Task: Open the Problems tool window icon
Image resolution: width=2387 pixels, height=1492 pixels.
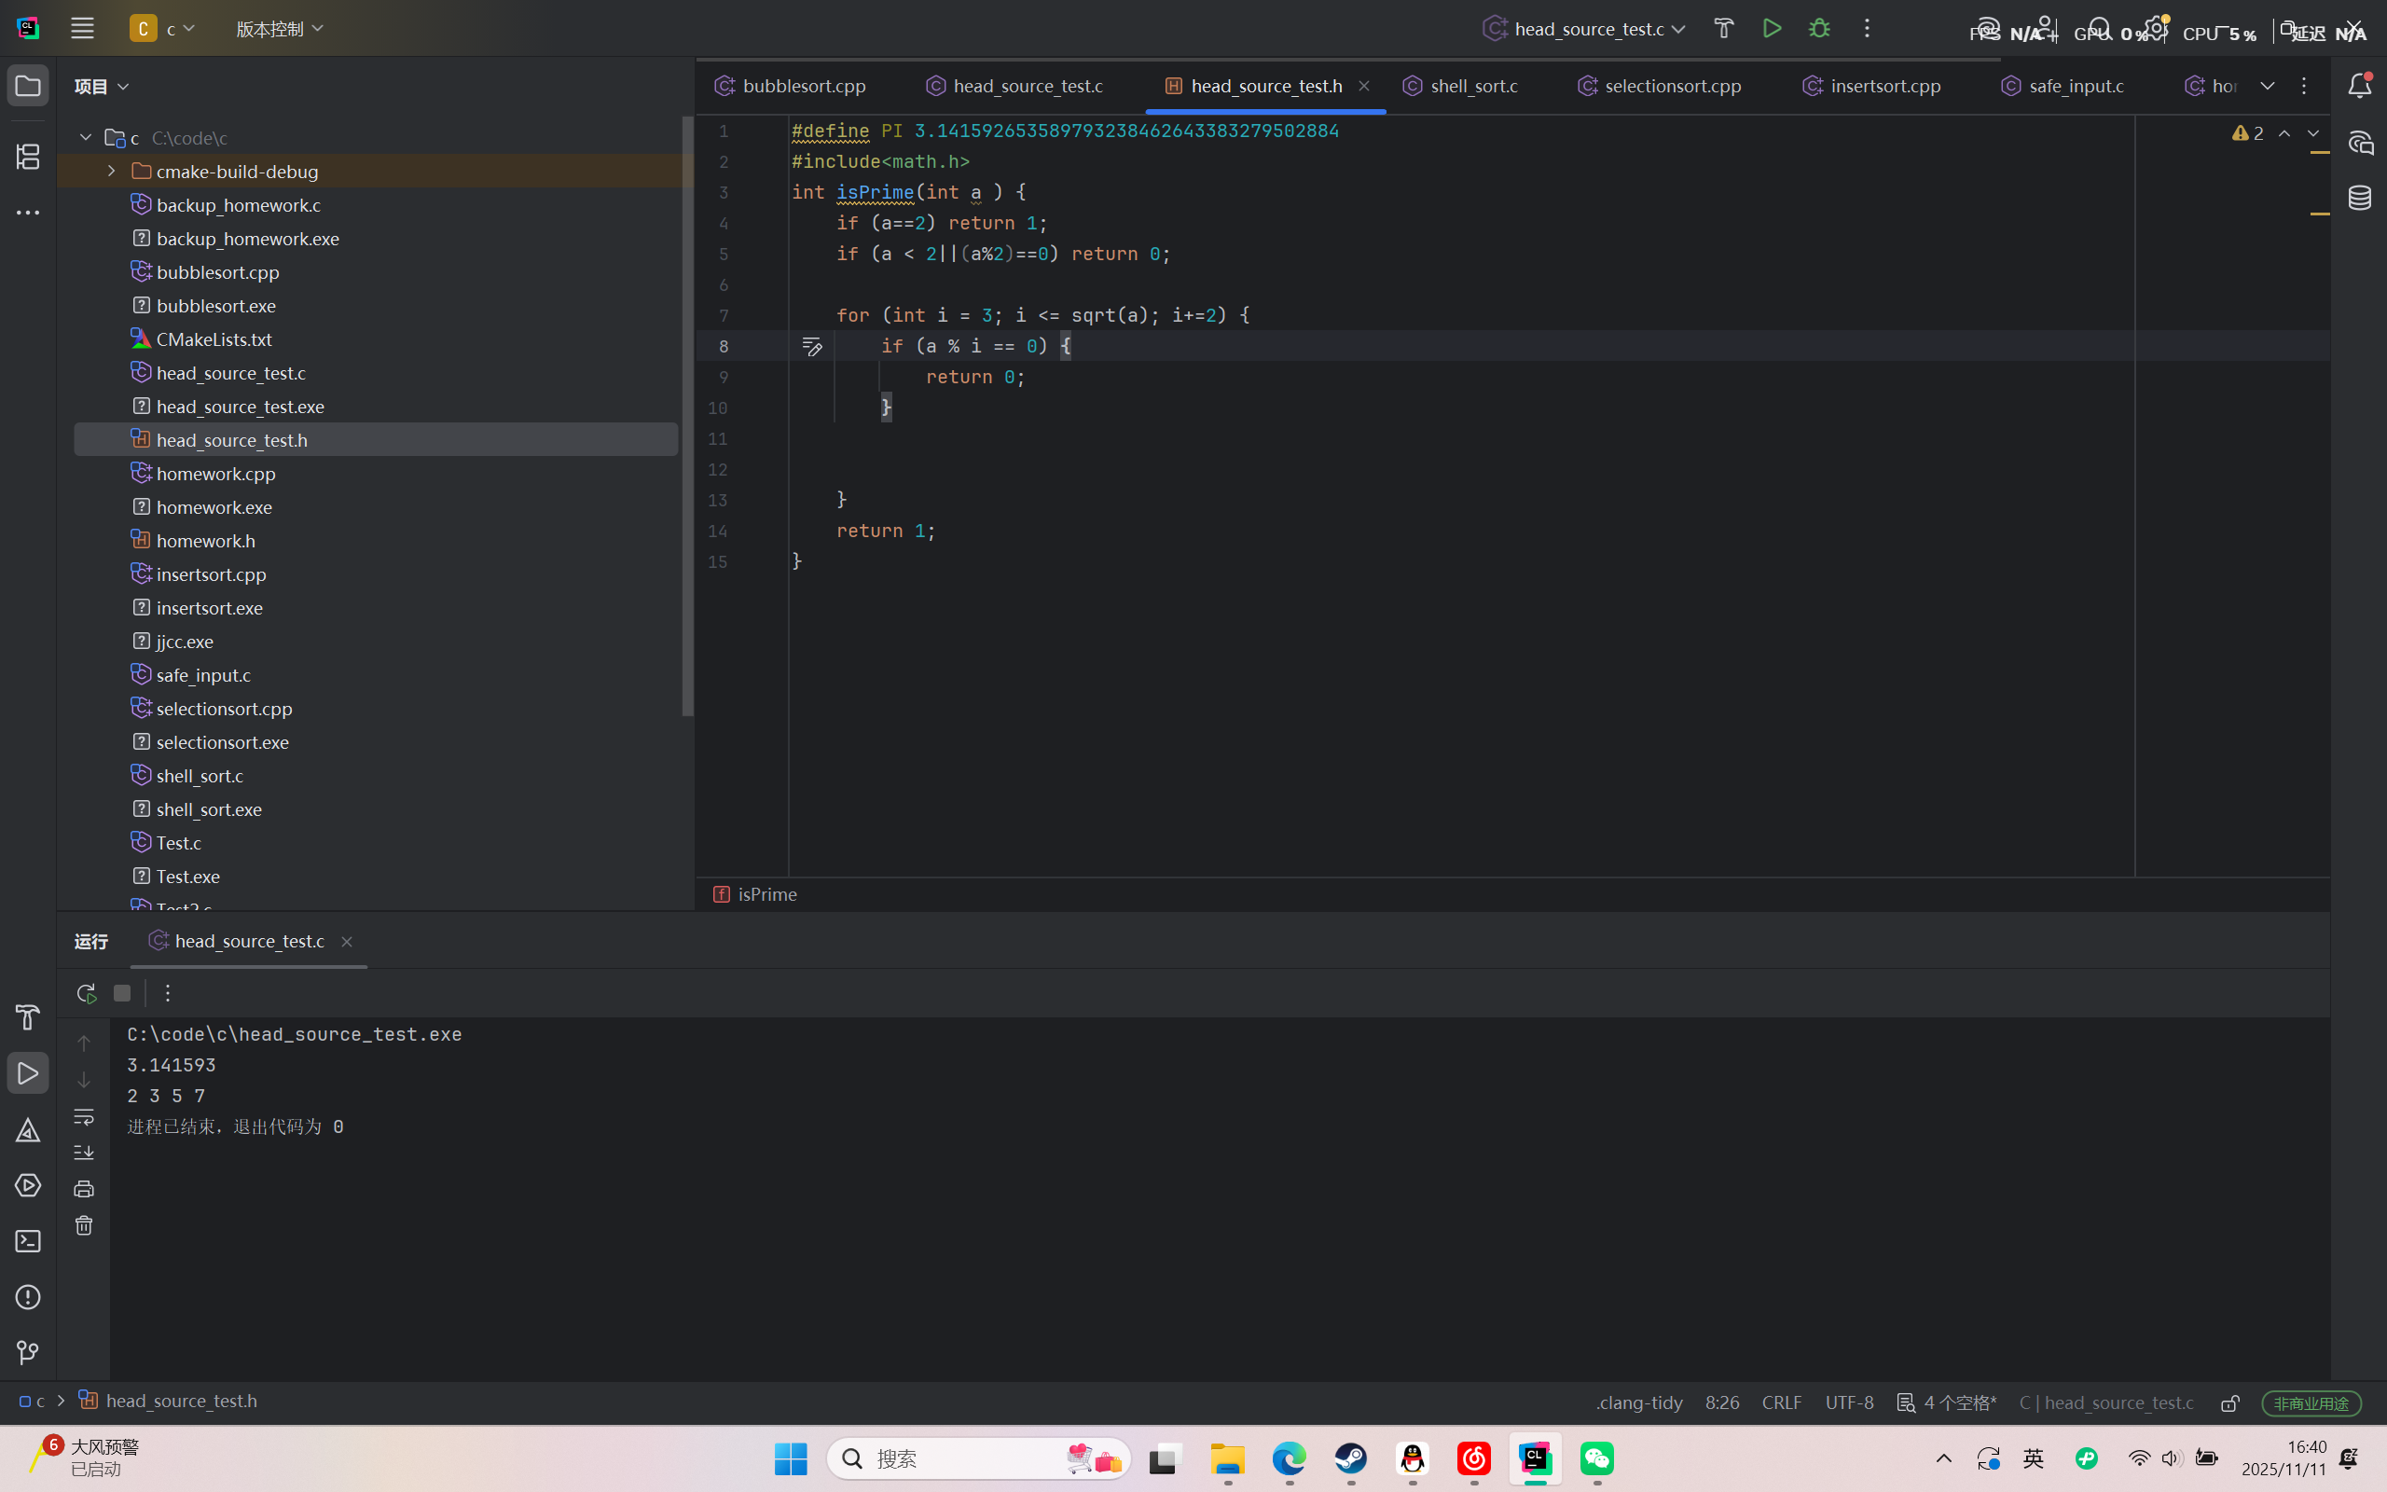Action: [28, 1296]
